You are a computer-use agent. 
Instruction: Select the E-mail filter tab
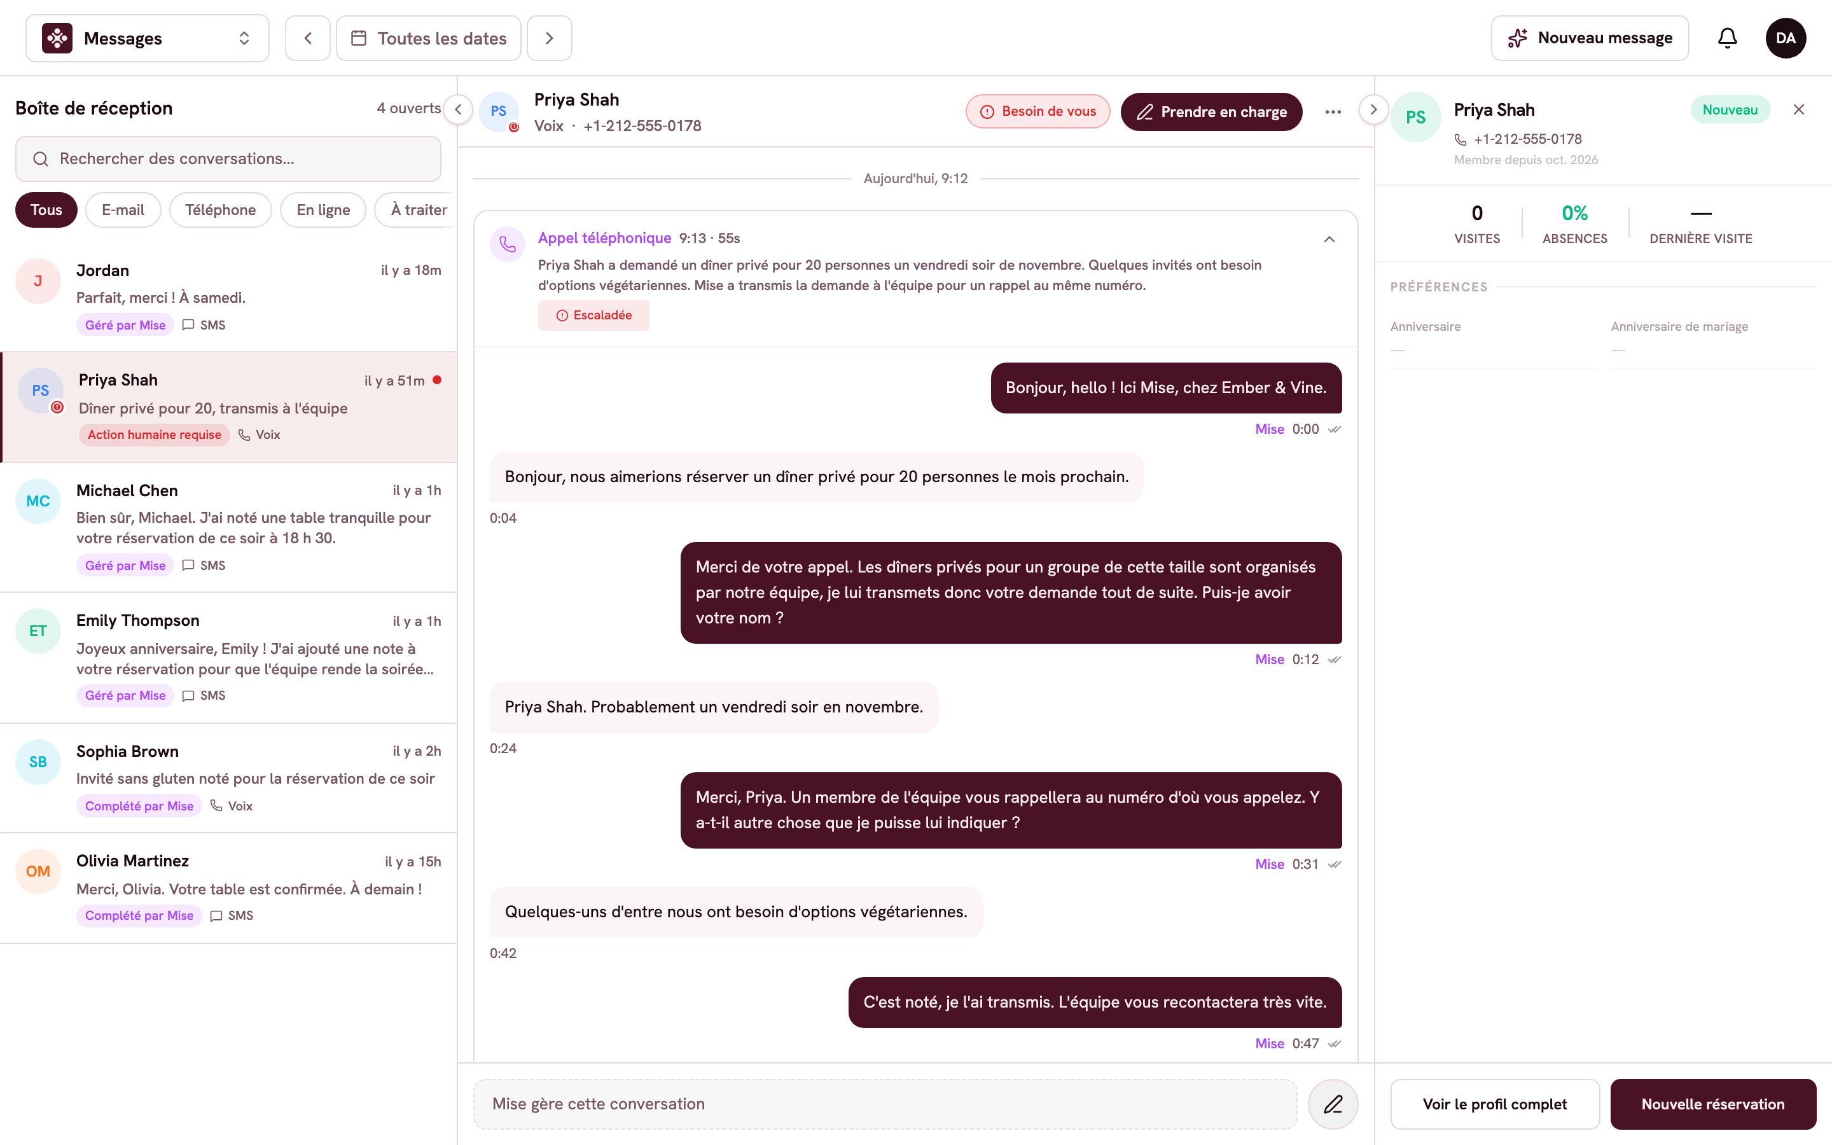coord(123,210)
